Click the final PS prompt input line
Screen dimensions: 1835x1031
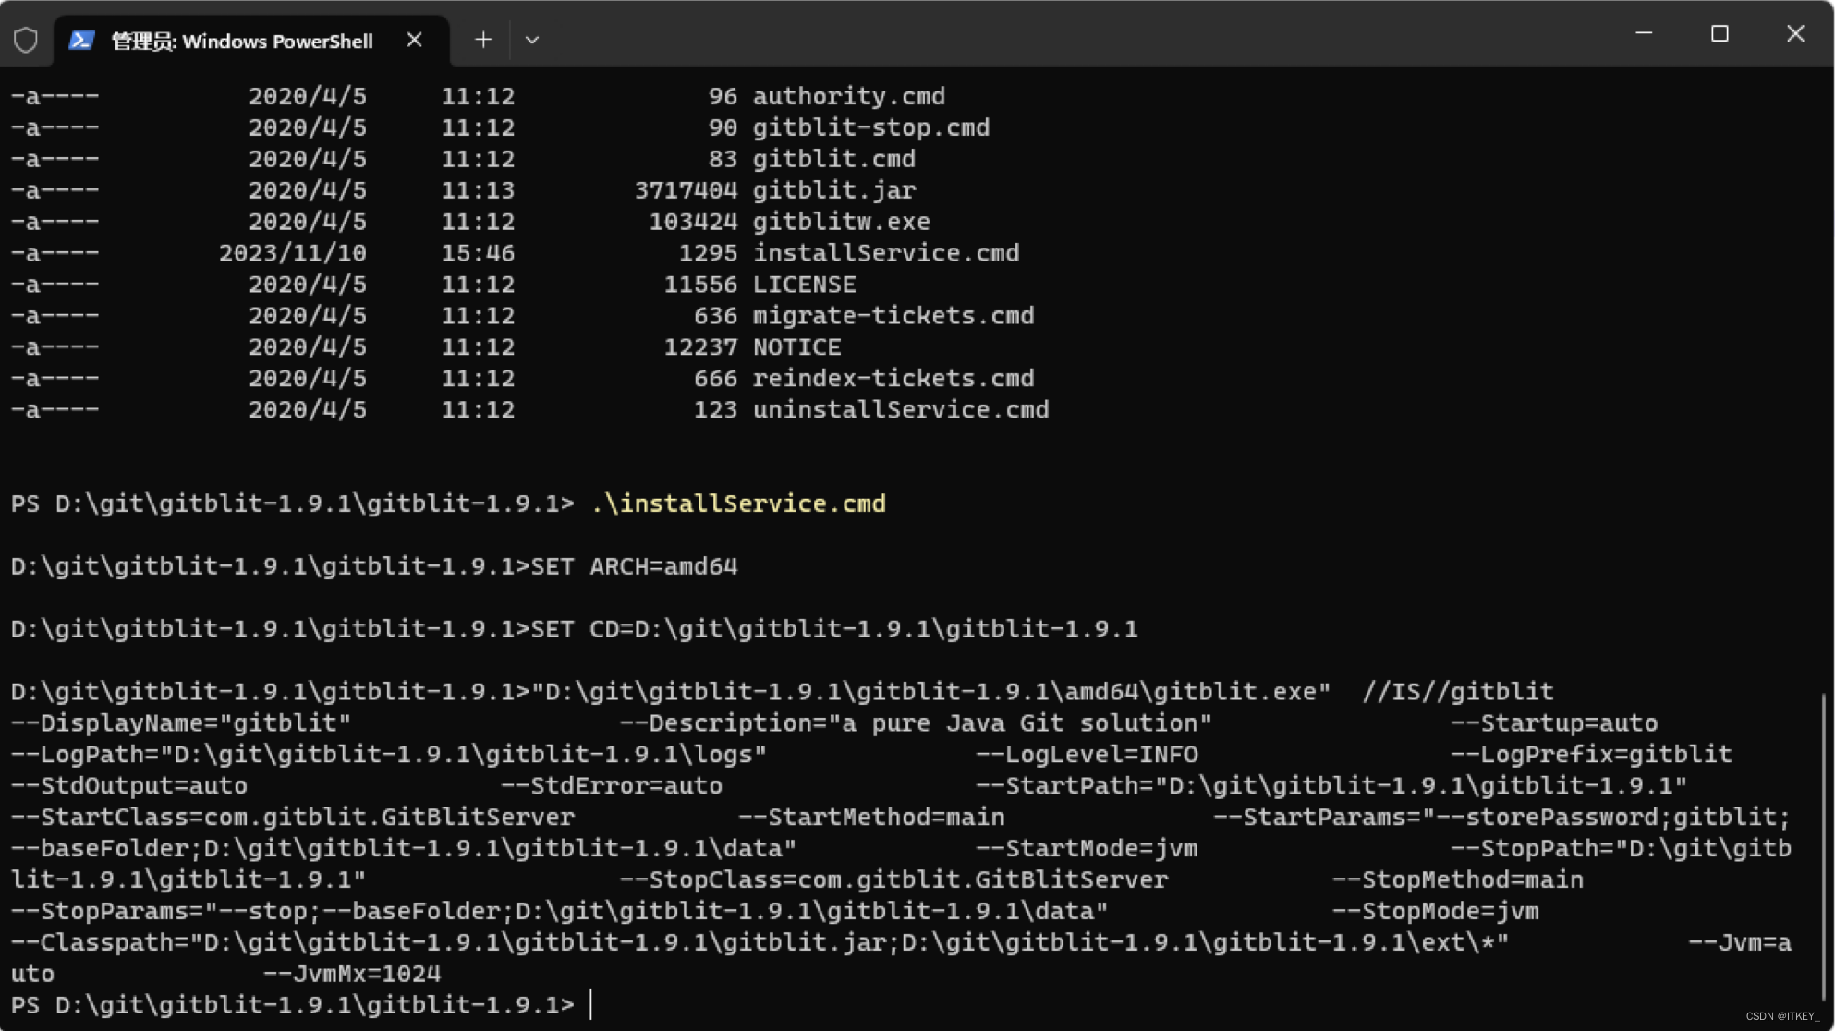301,1005
